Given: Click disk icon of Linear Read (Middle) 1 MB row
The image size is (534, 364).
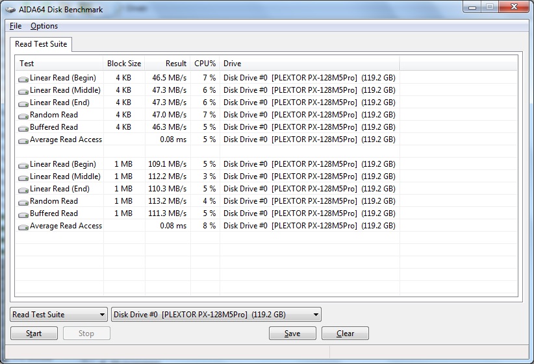Looking at the screenshot, I should pyautogui.click(x=23, y=178).
